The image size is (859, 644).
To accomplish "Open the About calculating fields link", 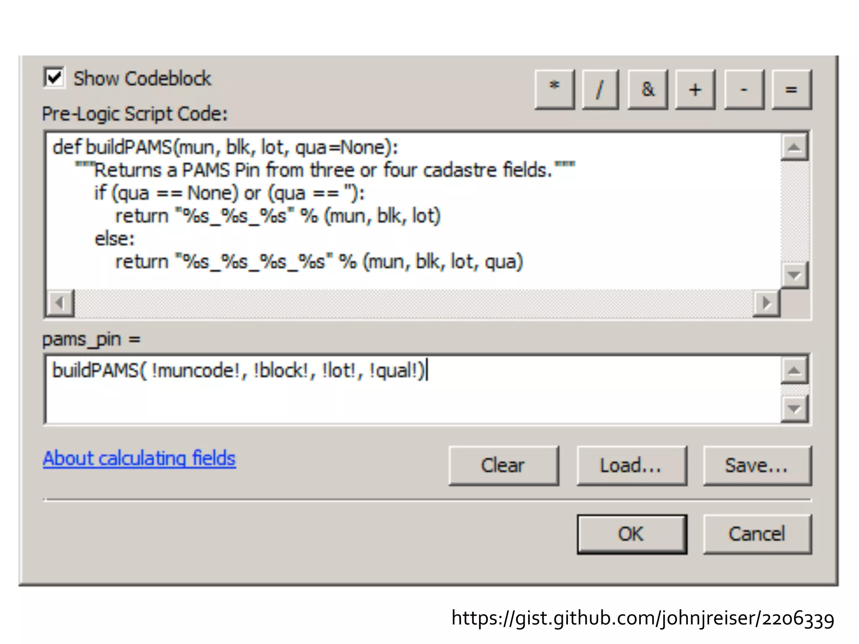I will [139, 458].
